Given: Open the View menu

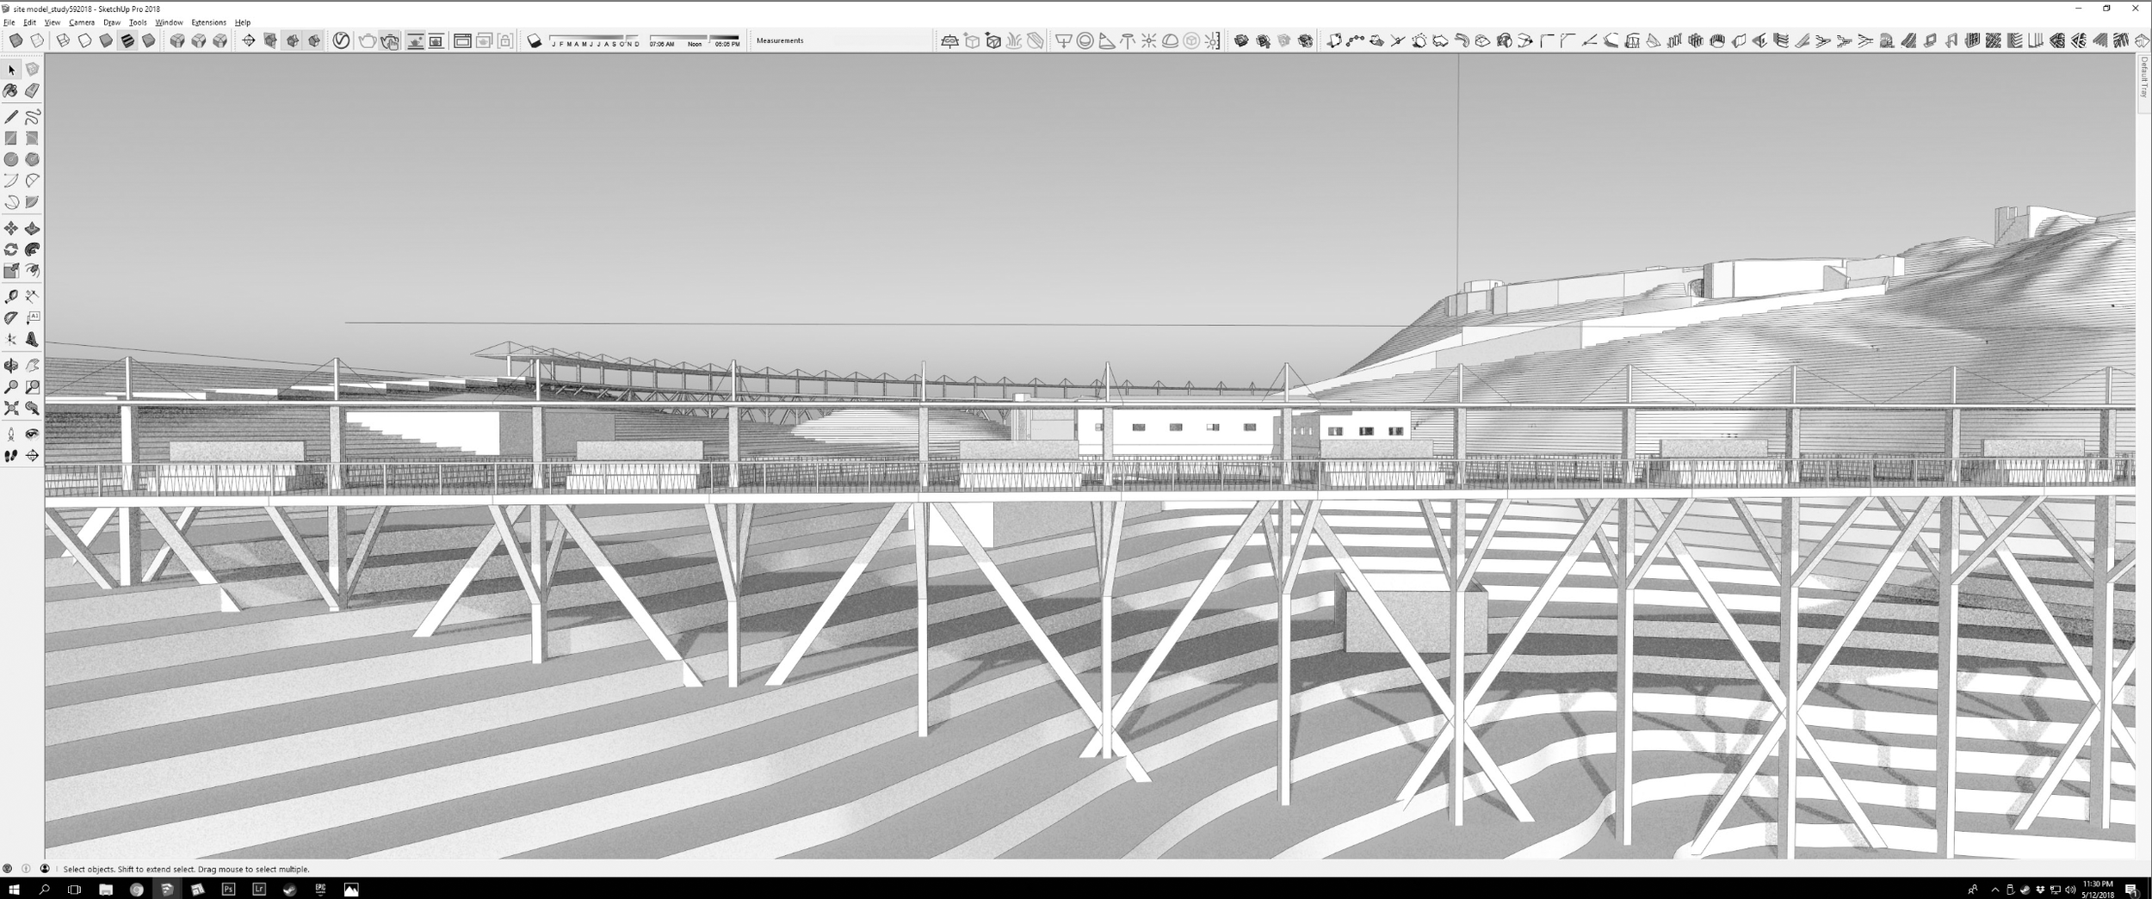Looking at the screenshot, I should 53,22.
